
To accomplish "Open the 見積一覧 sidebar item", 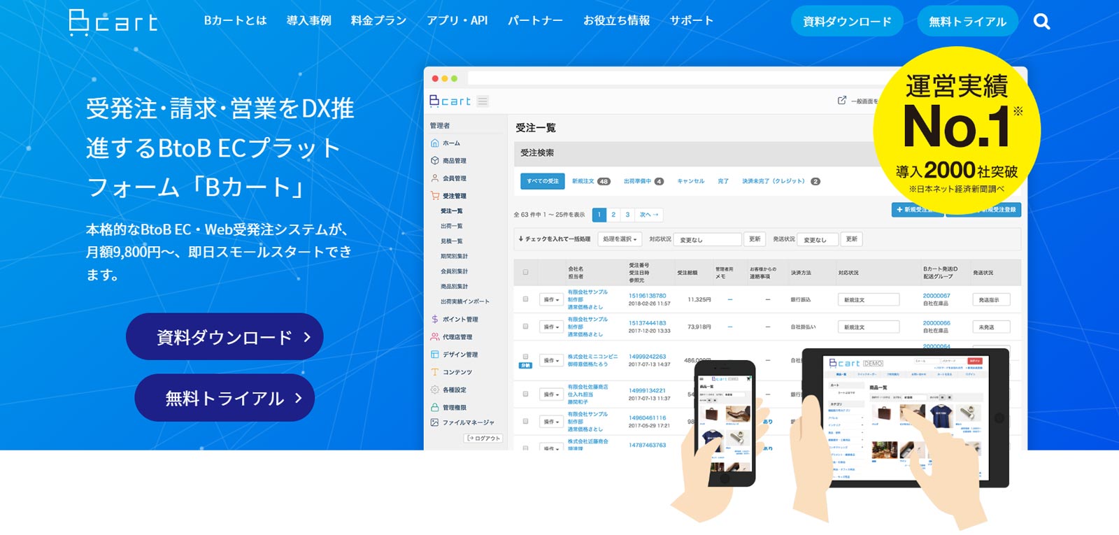I will pos(451,241).
